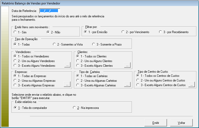The width and height of the screenshot is (199, 128).
Task: Open the Vendedores browse '...' button
Action: (x=67, y=66)
